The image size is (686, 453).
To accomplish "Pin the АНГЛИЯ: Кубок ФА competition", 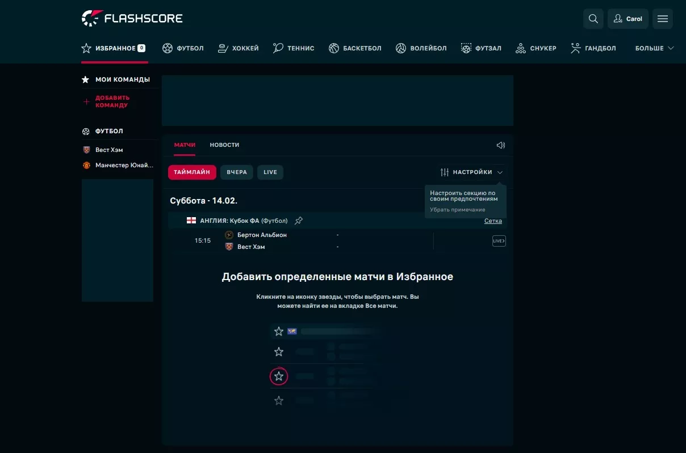I will tap(299, 221).
